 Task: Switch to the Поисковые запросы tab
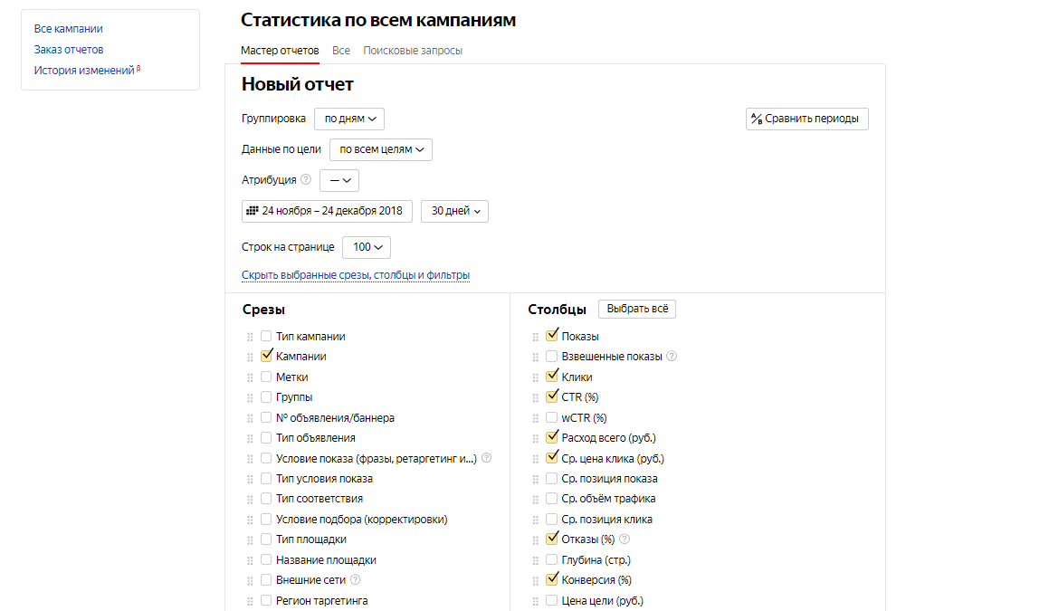tap(413, 51)
